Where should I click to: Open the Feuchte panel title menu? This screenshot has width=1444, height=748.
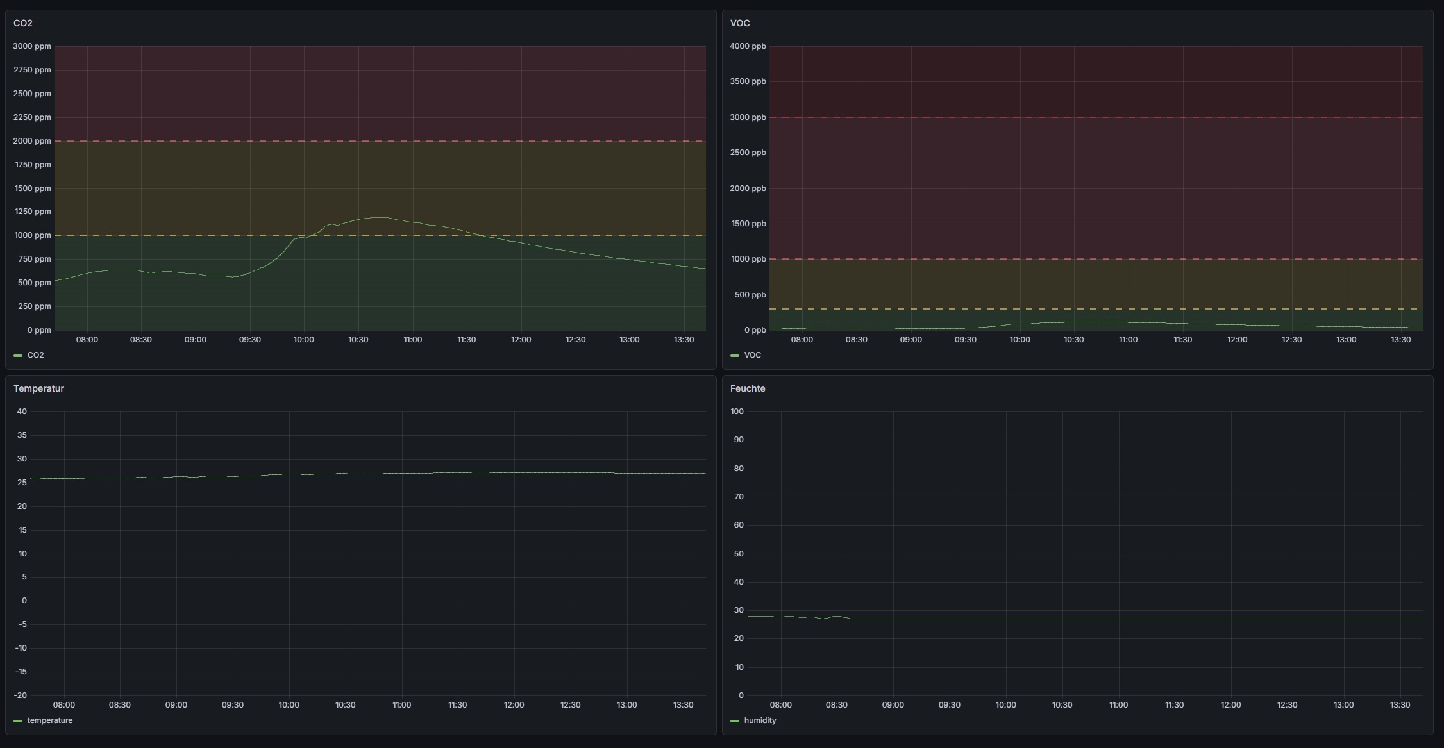click(x=748, y=388)
